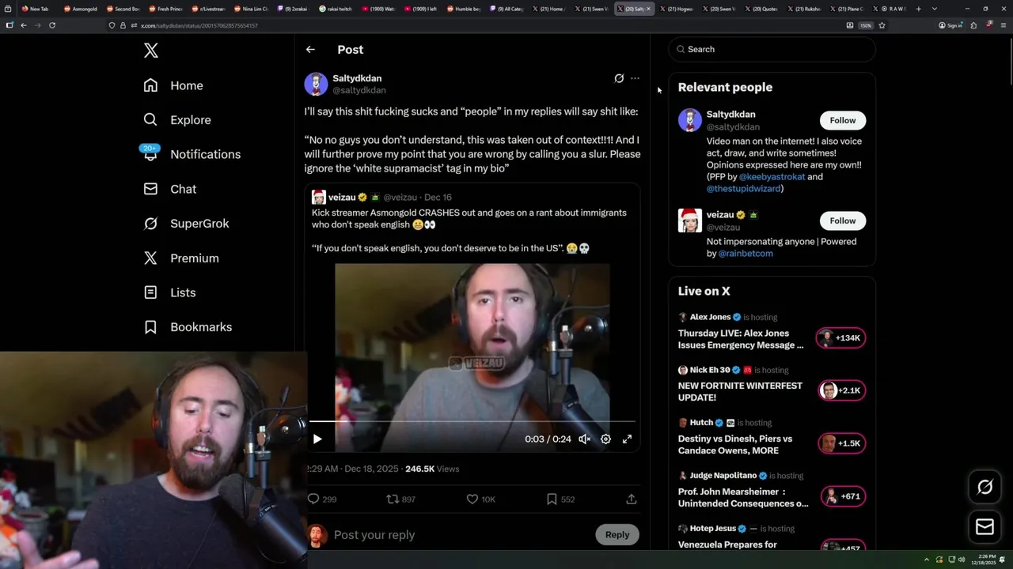Screen dimensions: 1013x569
Task: Open the browser hamburger menu
Action: point(1003,25)
